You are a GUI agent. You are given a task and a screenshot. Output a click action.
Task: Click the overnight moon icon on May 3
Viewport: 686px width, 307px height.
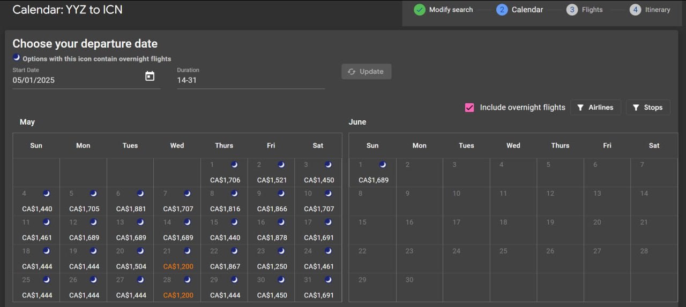[x=328, y=165]
